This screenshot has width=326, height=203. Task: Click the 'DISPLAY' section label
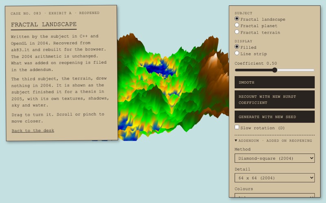[243, 41]
